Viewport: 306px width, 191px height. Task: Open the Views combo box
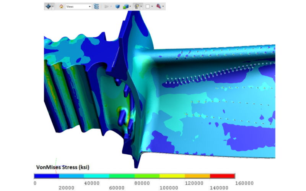(x=78, y=6)
